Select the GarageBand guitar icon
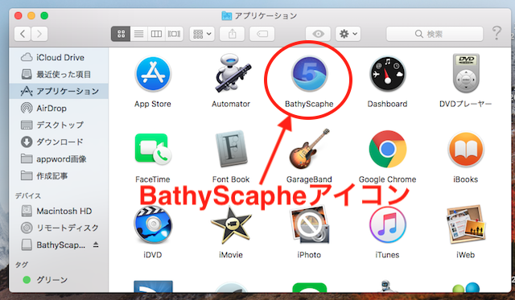Image resolution: width=515 pixels, height=300 pixels. [309, 150]
